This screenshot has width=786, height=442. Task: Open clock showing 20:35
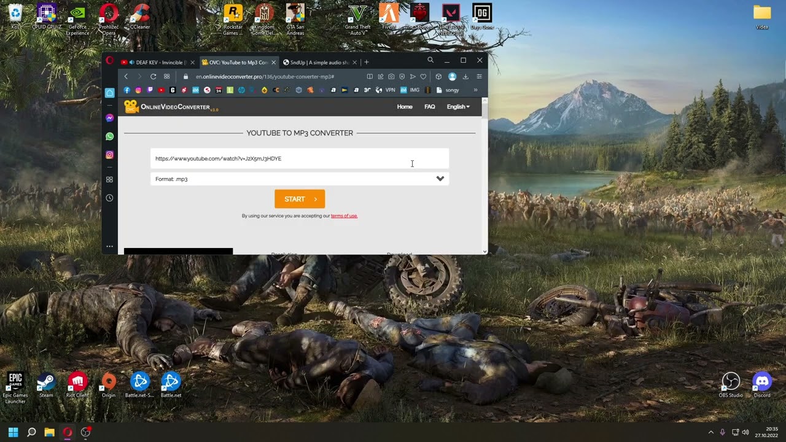pos(766,432)
